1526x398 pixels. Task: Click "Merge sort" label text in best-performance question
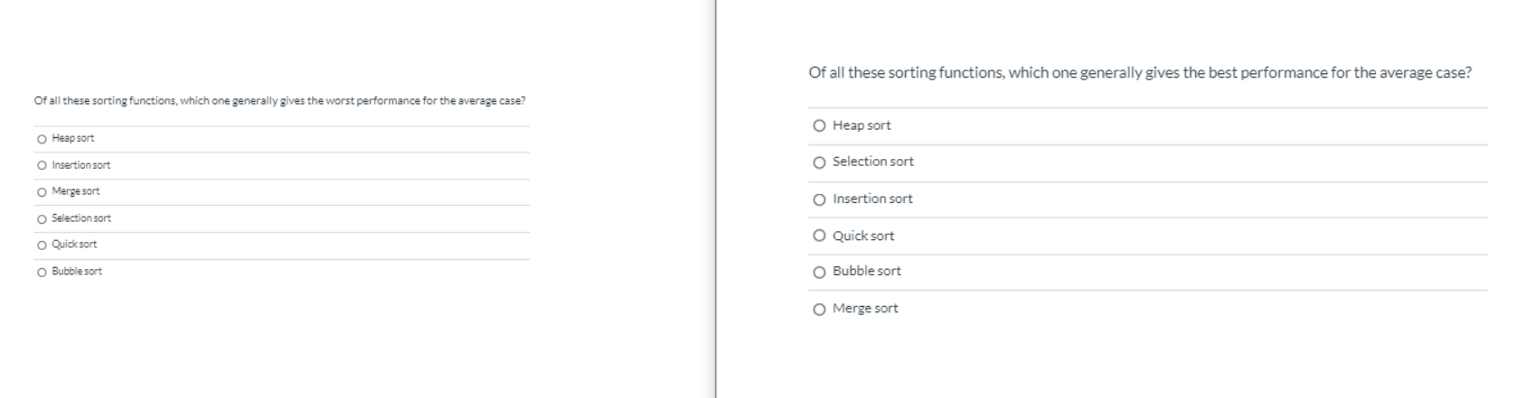(x=865, y=309)
